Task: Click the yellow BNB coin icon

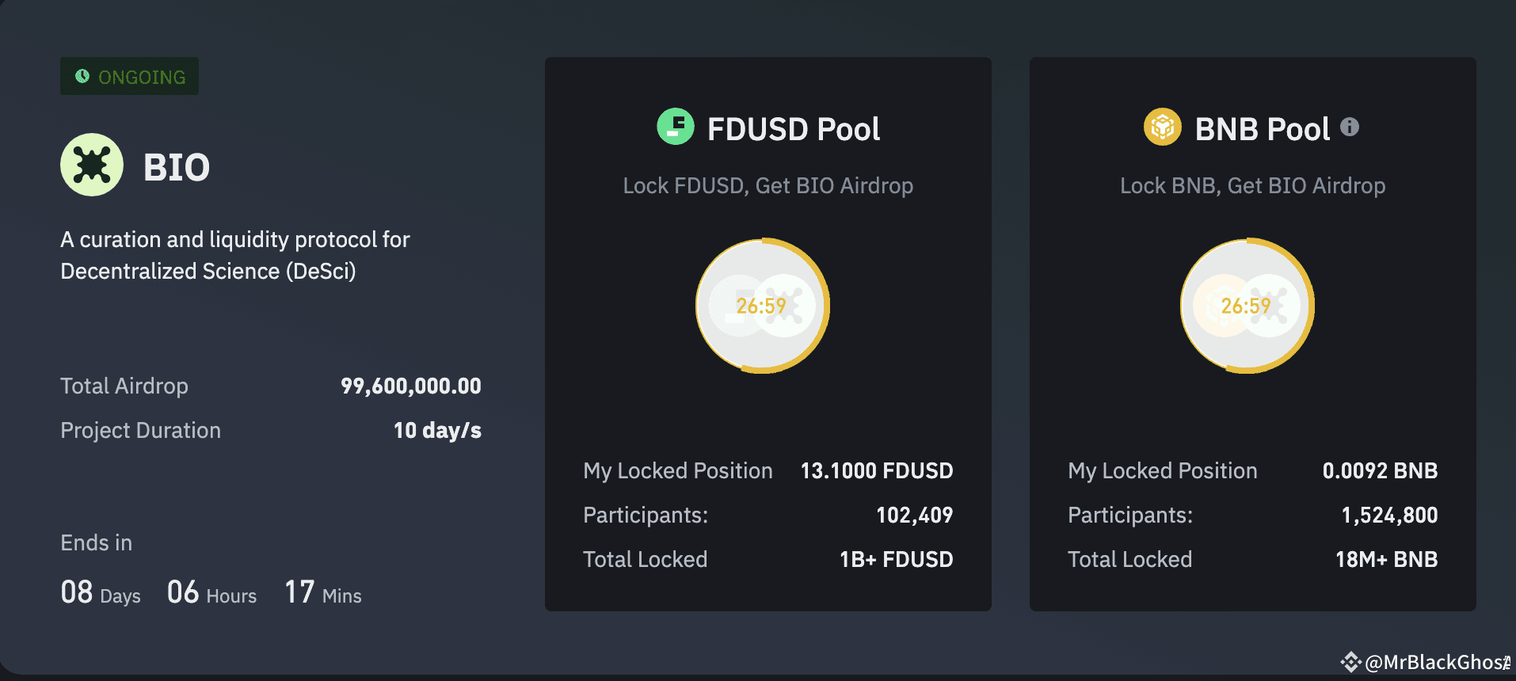Action: 1162,127
